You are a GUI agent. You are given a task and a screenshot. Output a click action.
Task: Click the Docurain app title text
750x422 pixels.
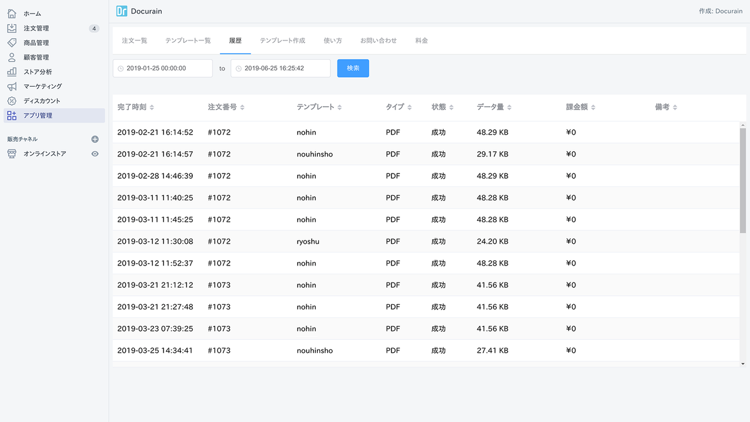tap(146, 11)
